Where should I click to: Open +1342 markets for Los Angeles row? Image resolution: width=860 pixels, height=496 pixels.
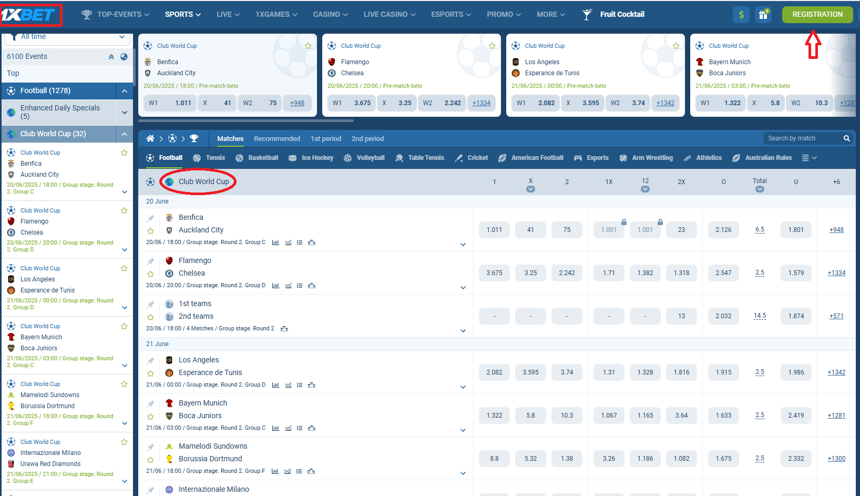[x=836, y=372]
